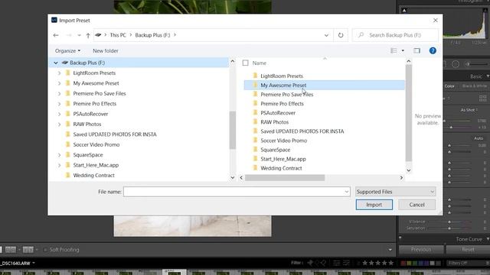Click Auto tone button in Lightroom
The height and width of the screenshot is (275, 490).
pos(479,138)
